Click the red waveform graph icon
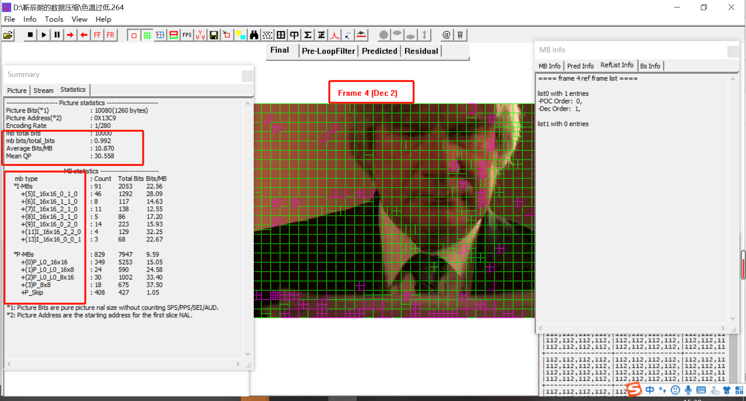This screenshot has width=746, height=401. click(x=361, y=35)
